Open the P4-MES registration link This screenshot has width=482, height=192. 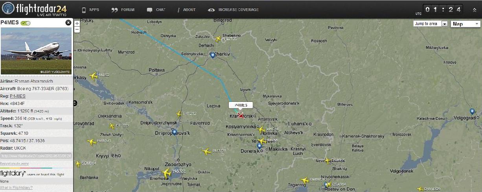click(18, 96)
